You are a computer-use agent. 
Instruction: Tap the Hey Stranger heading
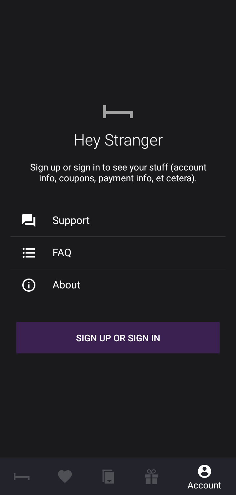pyautogui.click(x=118, y=141)
